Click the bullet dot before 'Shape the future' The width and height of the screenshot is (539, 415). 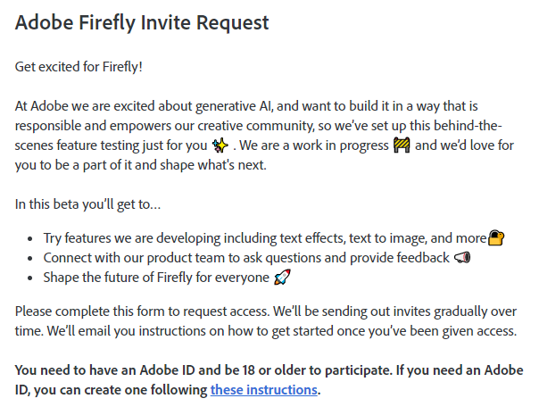[x=30, y=278]
